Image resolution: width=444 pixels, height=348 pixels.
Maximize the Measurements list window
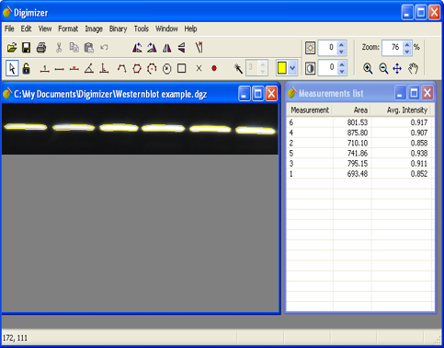(414, 93)
